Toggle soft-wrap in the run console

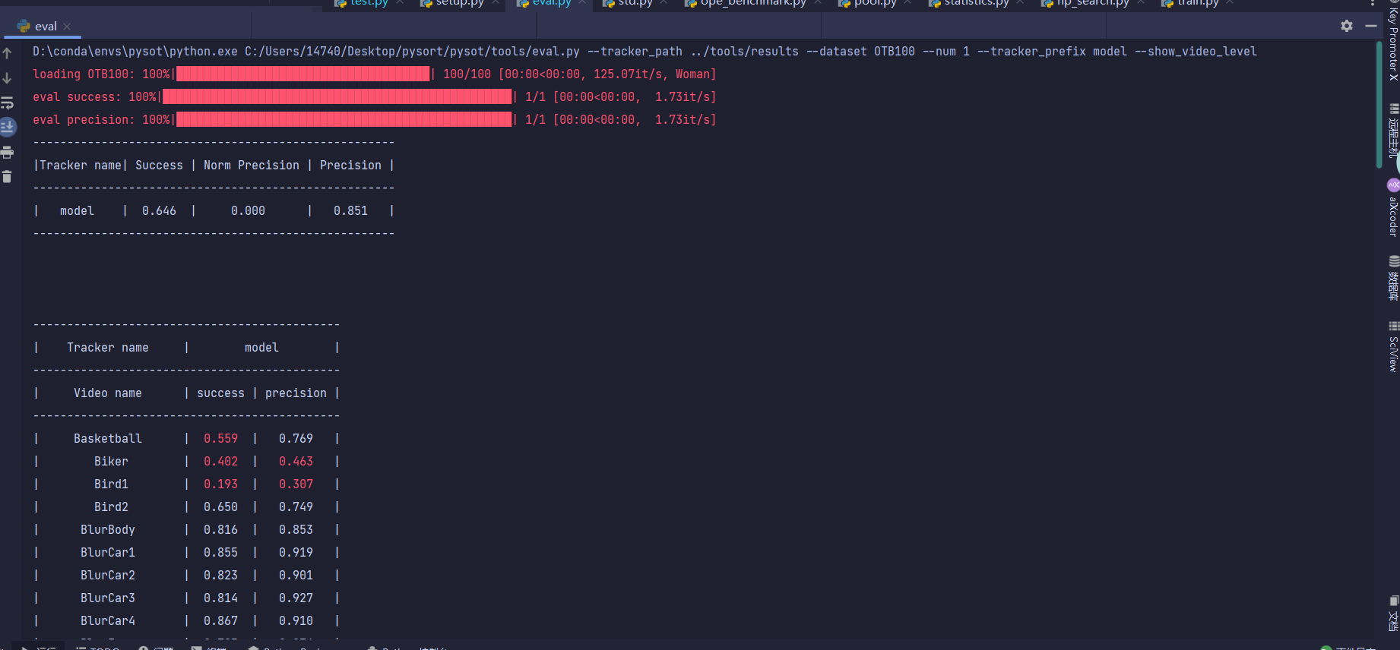(x=7, y=103)
